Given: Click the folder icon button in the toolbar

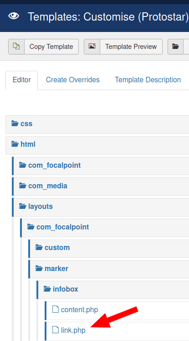Looking at the screenshot, I should pyautogui.click(x=175, y=46).
